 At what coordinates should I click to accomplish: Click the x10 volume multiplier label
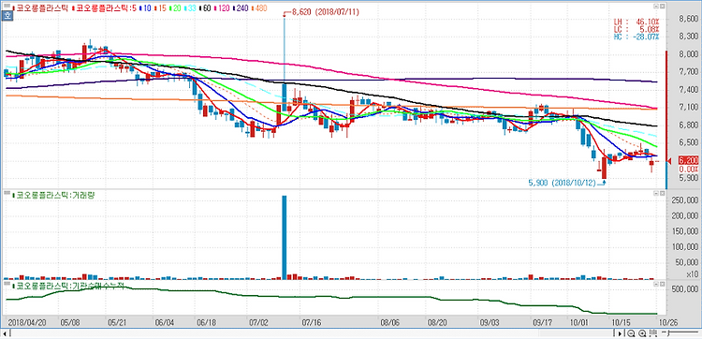(693, 273)
